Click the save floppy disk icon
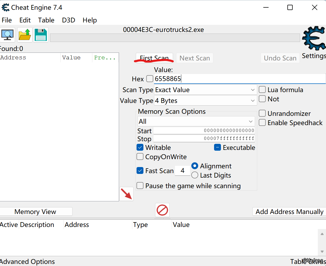The height and width of the screenshot is (266, 326). coord(41,35)
